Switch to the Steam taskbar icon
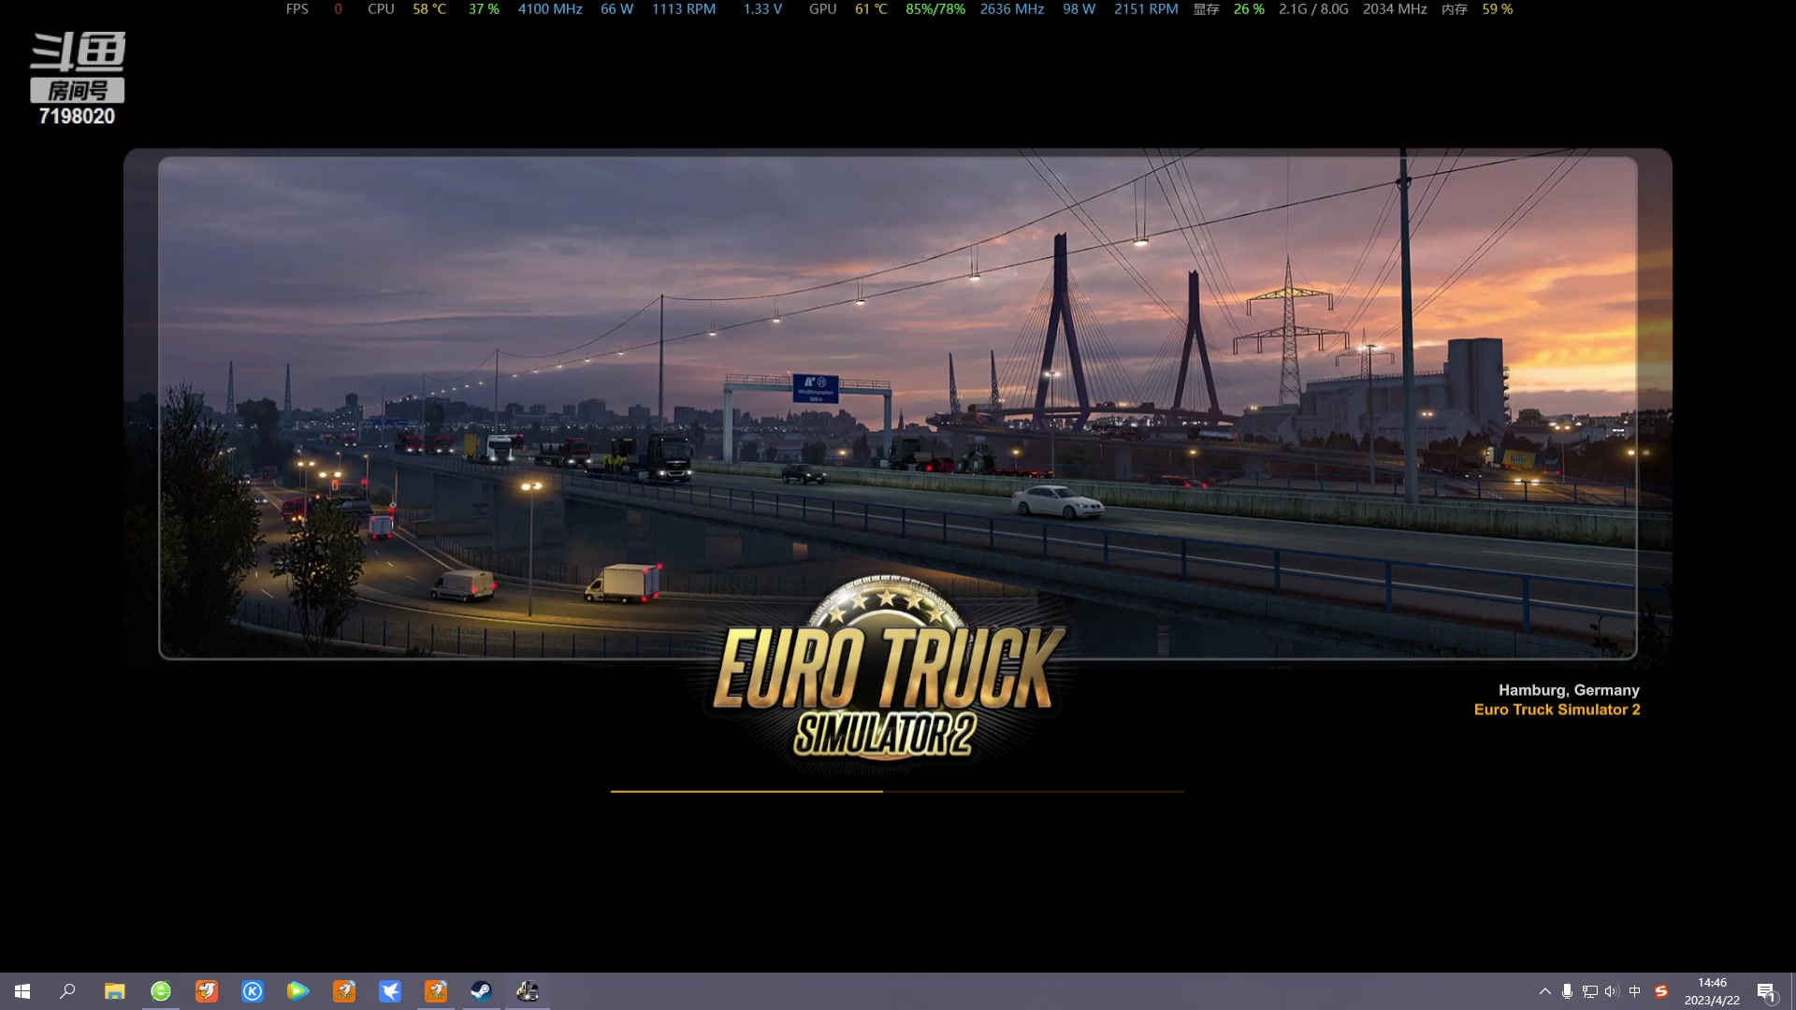This screenshot has height=1010, width=1796. 481,991
